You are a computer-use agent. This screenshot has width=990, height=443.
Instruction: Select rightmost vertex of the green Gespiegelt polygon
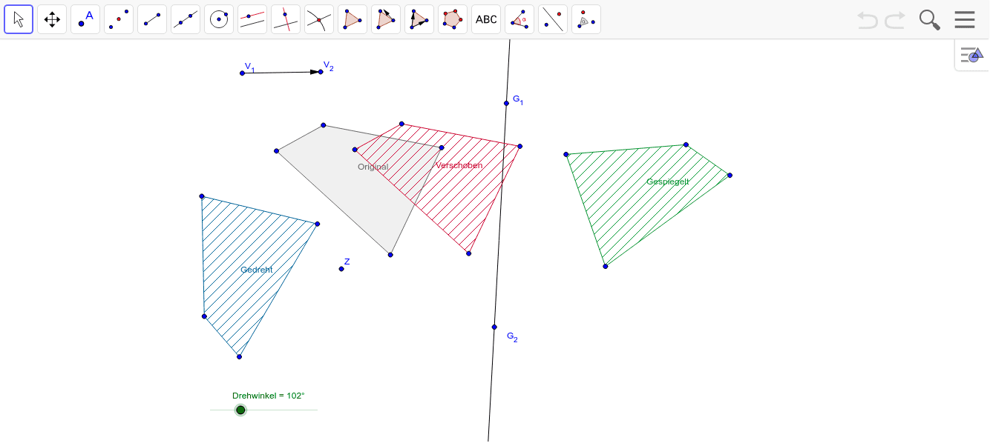point(730,176)
